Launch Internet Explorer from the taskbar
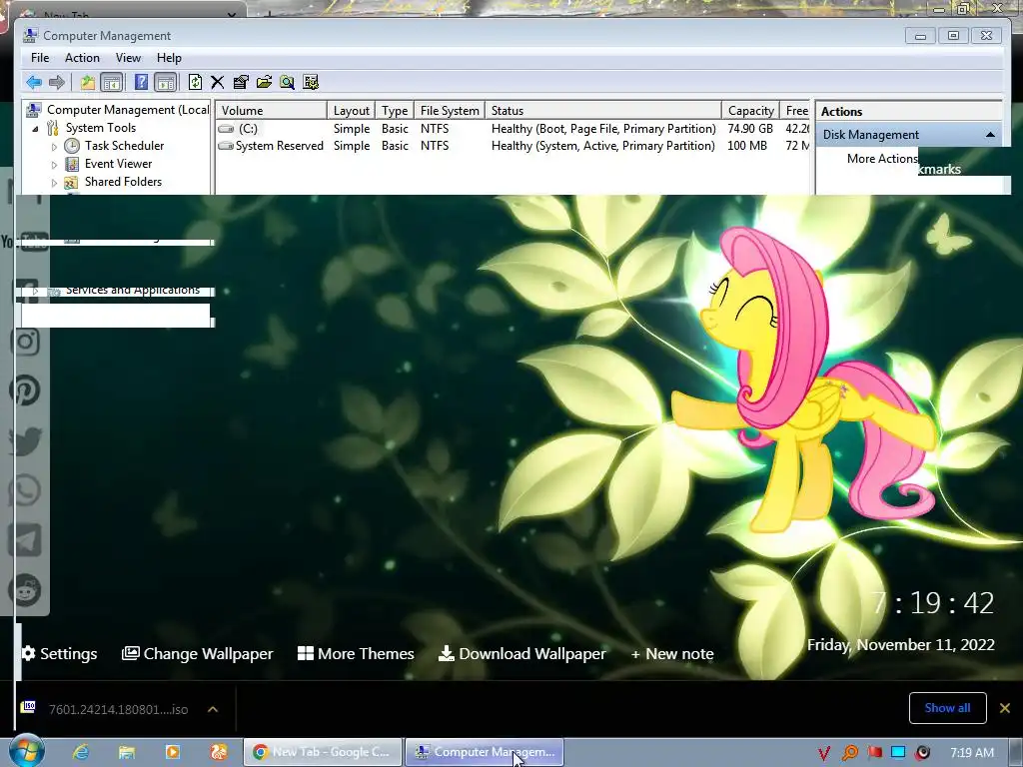The width and height of the screenshot is (1023, 767). [x=80, y=752]
